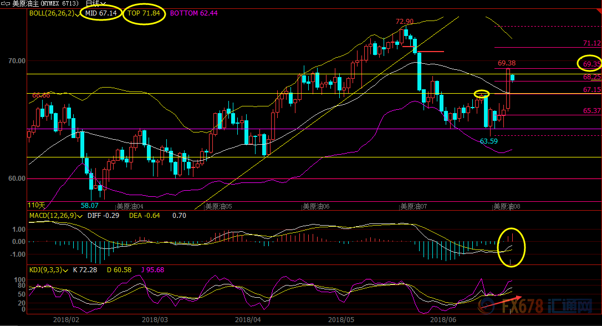This screenshot has width=602, height=326.
Task: Jump to the 美原油06 contract marker
Action: tap(316, 207)
